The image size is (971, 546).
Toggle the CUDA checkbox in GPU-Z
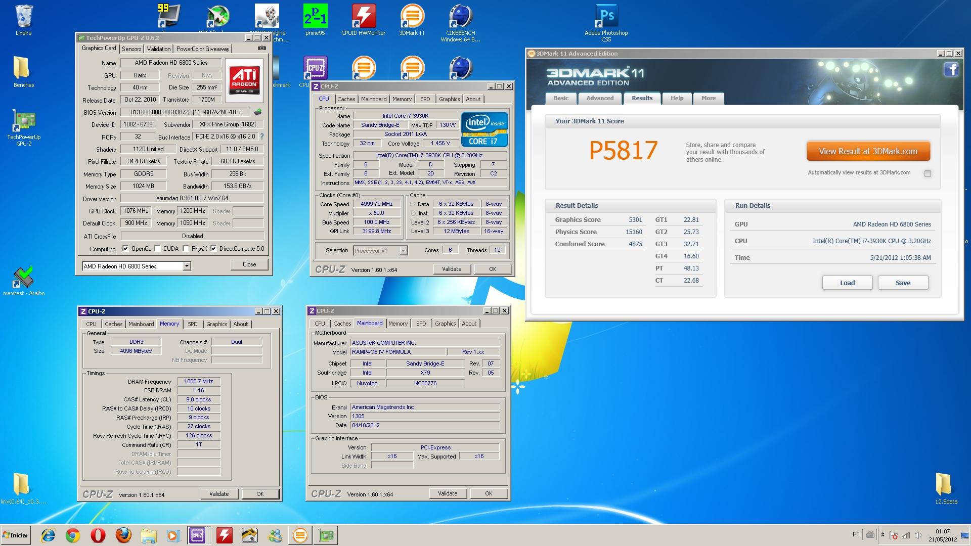pos(157,248)
